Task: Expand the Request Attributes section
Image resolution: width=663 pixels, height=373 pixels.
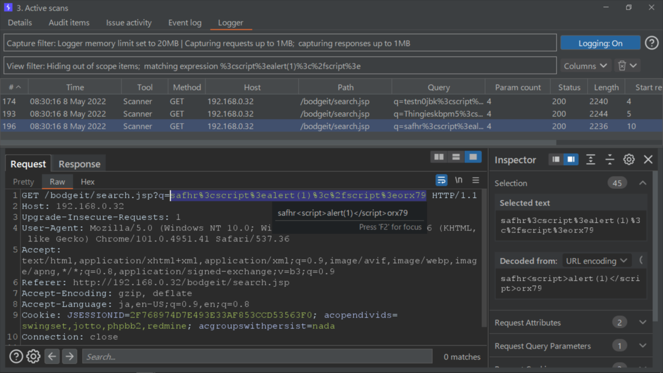Action: click(643, 323)
